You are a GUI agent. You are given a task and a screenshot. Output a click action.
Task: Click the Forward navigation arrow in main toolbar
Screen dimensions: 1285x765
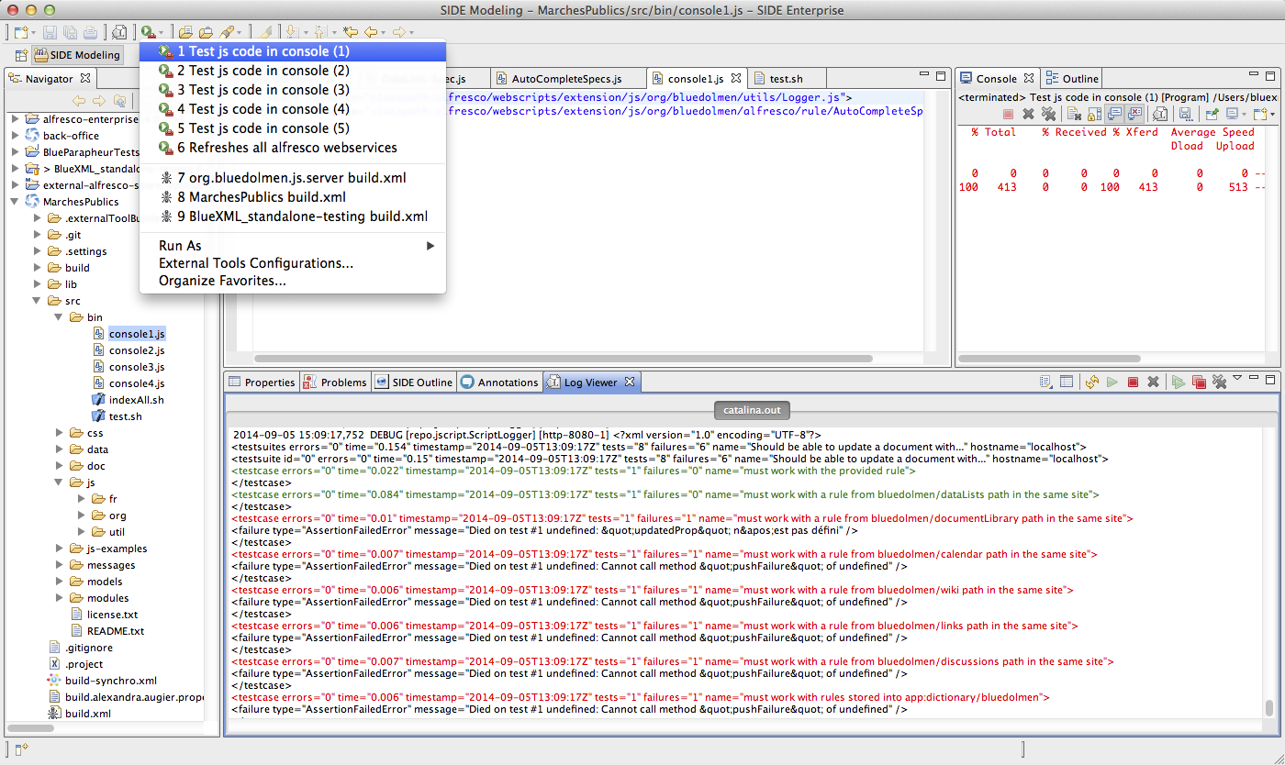[399, 32]
